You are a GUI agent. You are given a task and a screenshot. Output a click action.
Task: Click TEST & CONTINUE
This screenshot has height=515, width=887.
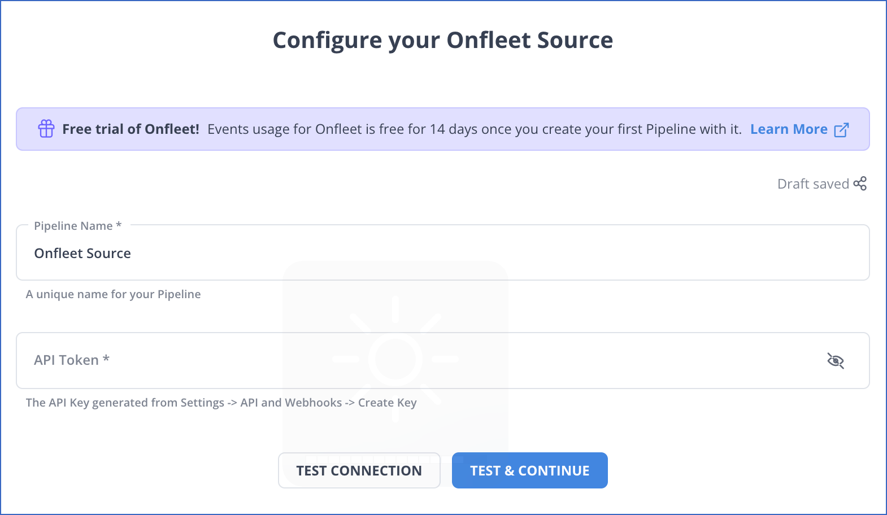pos(529,470)
